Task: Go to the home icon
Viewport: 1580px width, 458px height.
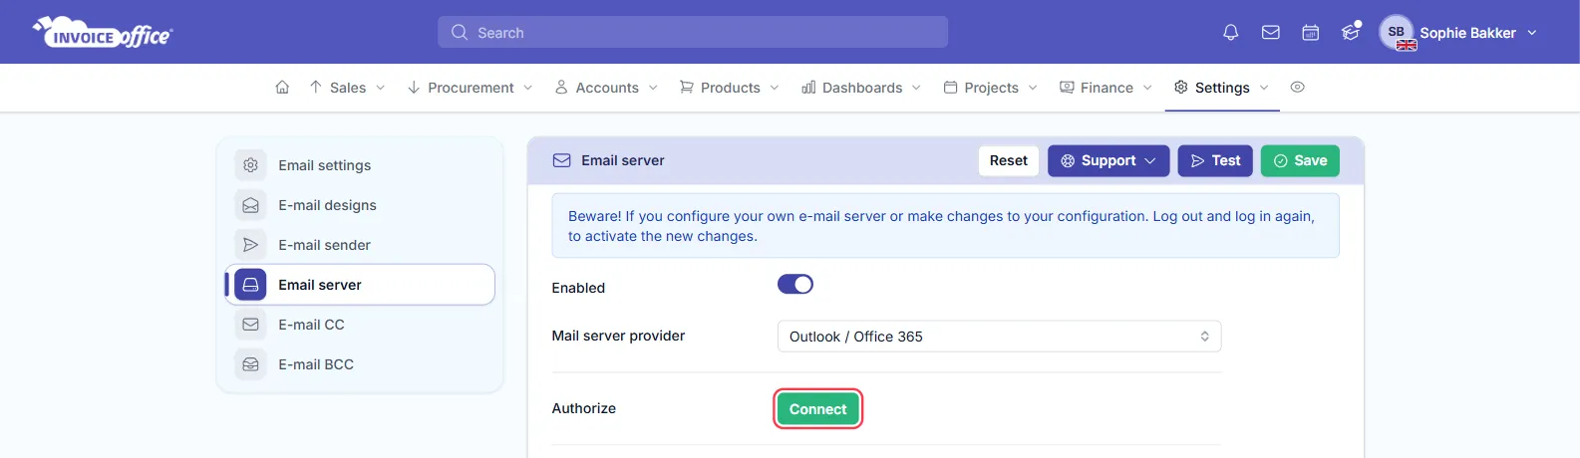Action: [x=282, y=88]
